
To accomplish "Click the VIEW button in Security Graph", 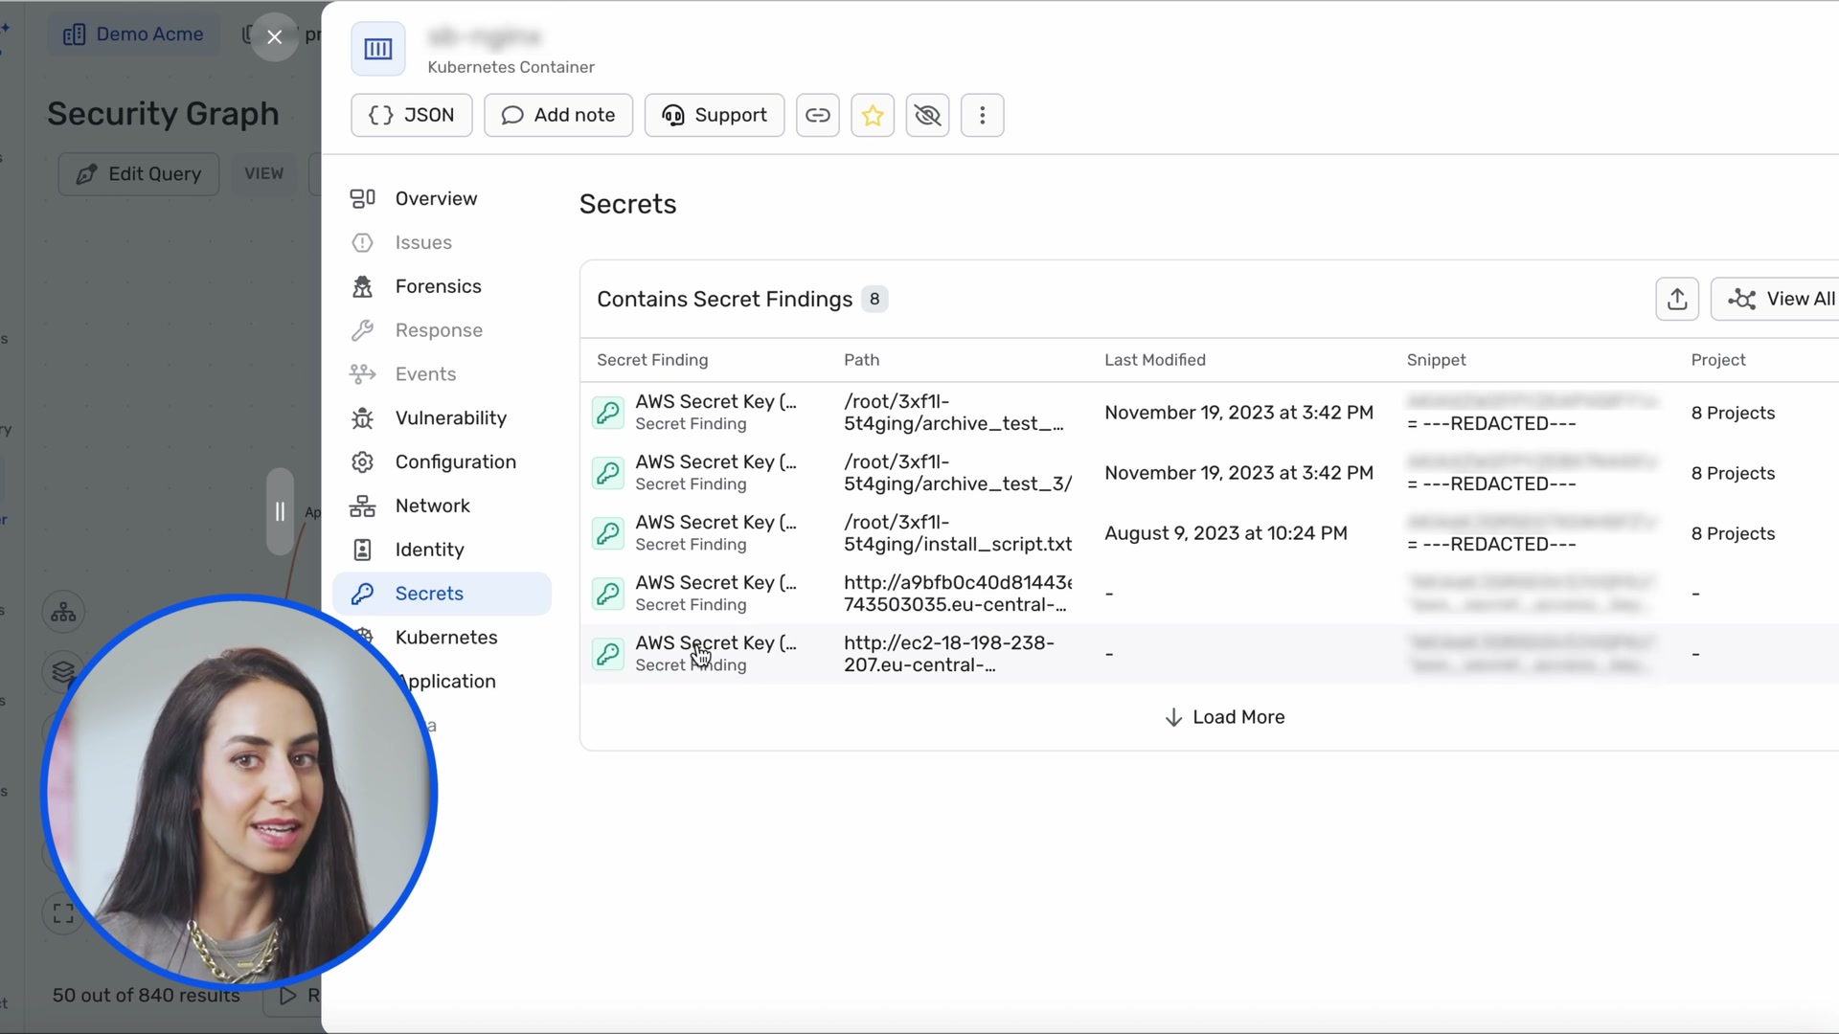I will 263,174.
